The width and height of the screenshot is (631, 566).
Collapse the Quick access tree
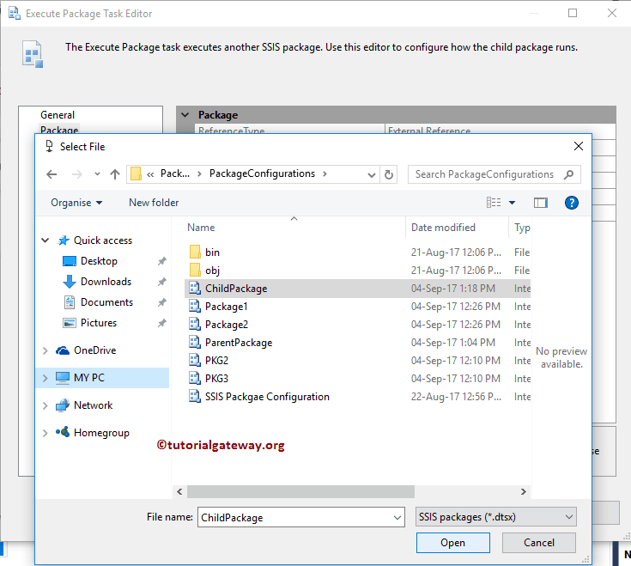[45, 240]
